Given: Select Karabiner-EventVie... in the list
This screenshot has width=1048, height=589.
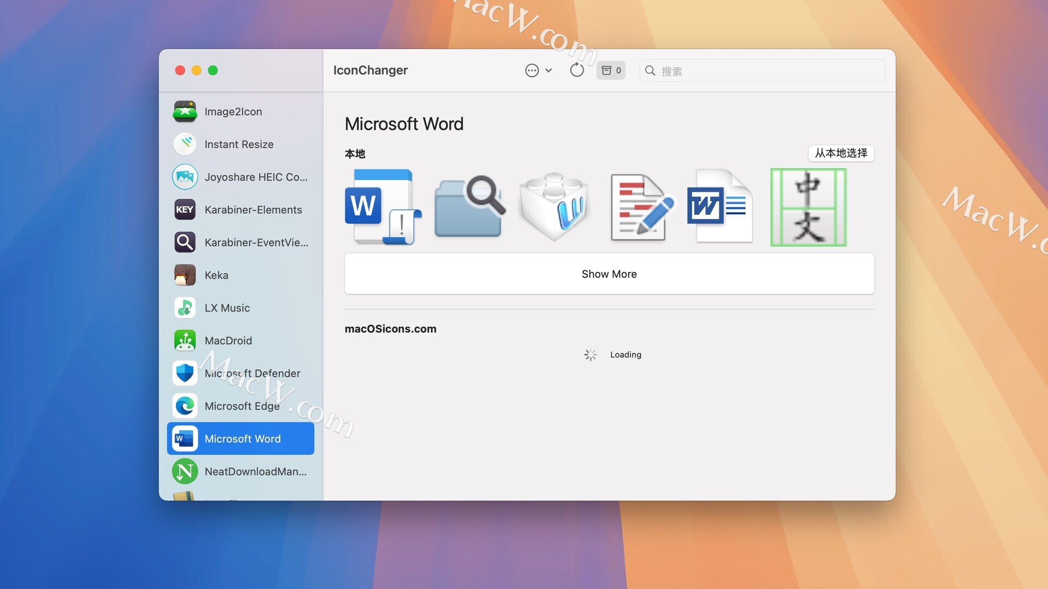Looking at the screenshot, I should [241, 242].
